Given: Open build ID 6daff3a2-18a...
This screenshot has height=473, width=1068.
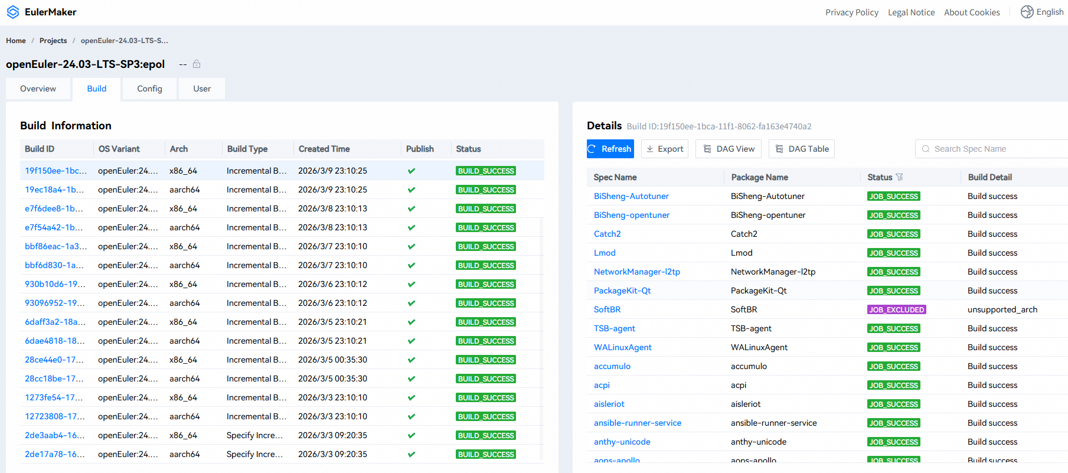Looking at the screenshot, I should 55,322.
